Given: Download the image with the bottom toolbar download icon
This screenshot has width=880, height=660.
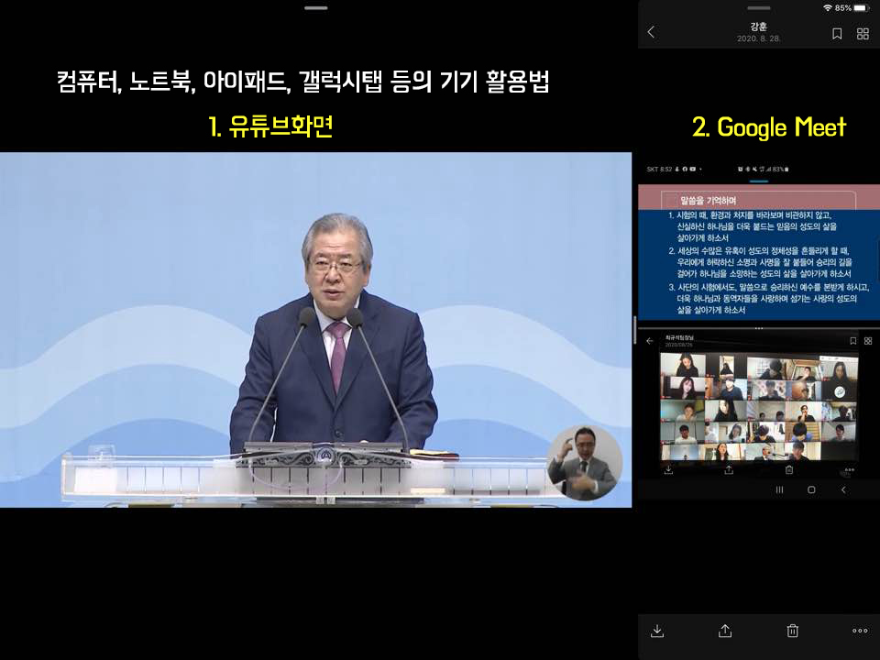Looking at the screenshot, I should pyautogui.click(x=657, y=631).
